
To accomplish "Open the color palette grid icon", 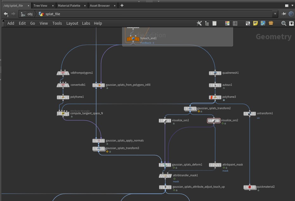I will click(227, 23).
